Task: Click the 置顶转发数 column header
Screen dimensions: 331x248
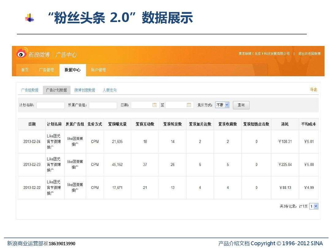Action: 173,124
